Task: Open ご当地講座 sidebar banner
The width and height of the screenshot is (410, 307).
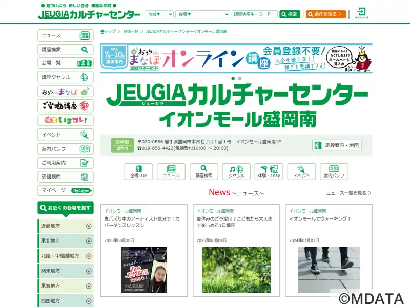Action: (x=66, y=106)
